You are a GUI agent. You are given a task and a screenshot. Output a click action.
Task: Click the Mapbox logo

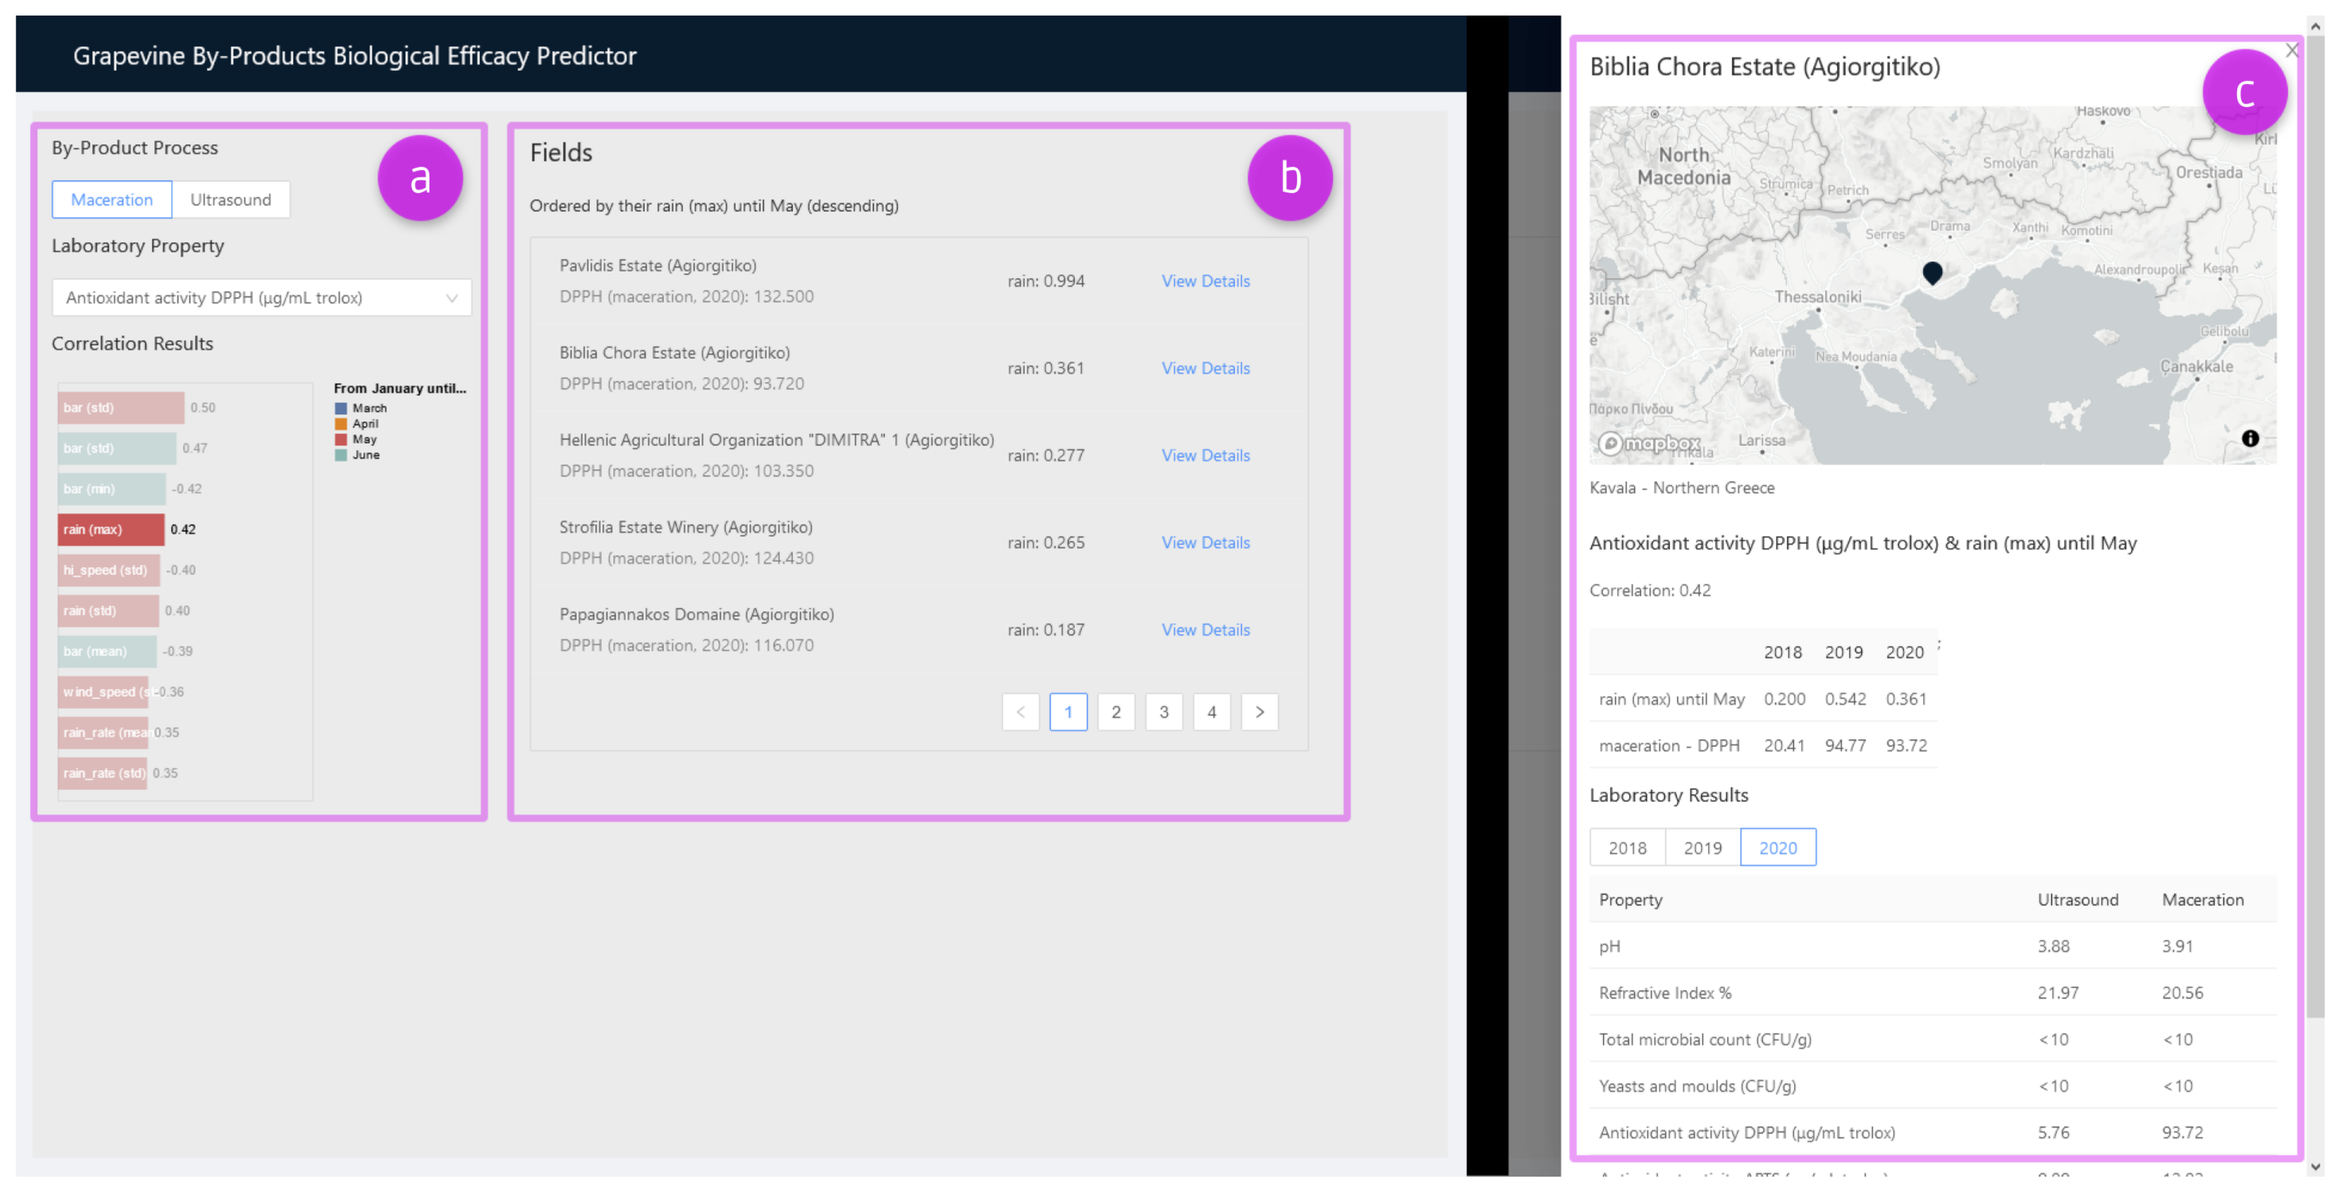(x=1650, y=443)
